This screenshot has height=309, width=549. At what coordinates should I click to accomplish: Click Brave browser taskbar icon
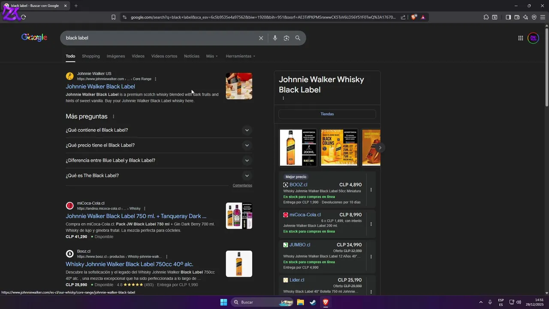click(x=326, y=302)
